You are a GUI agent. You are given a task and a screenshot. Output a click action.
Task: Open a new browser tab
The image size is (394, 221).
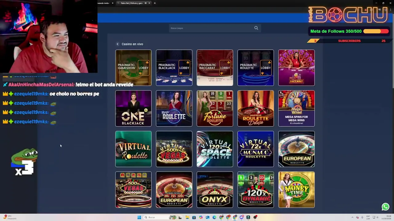click(x=155, y=3)
